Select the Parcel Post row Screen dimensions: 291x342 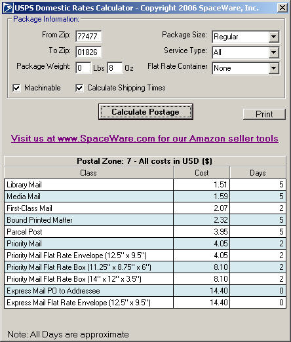[x=145, y=232]
